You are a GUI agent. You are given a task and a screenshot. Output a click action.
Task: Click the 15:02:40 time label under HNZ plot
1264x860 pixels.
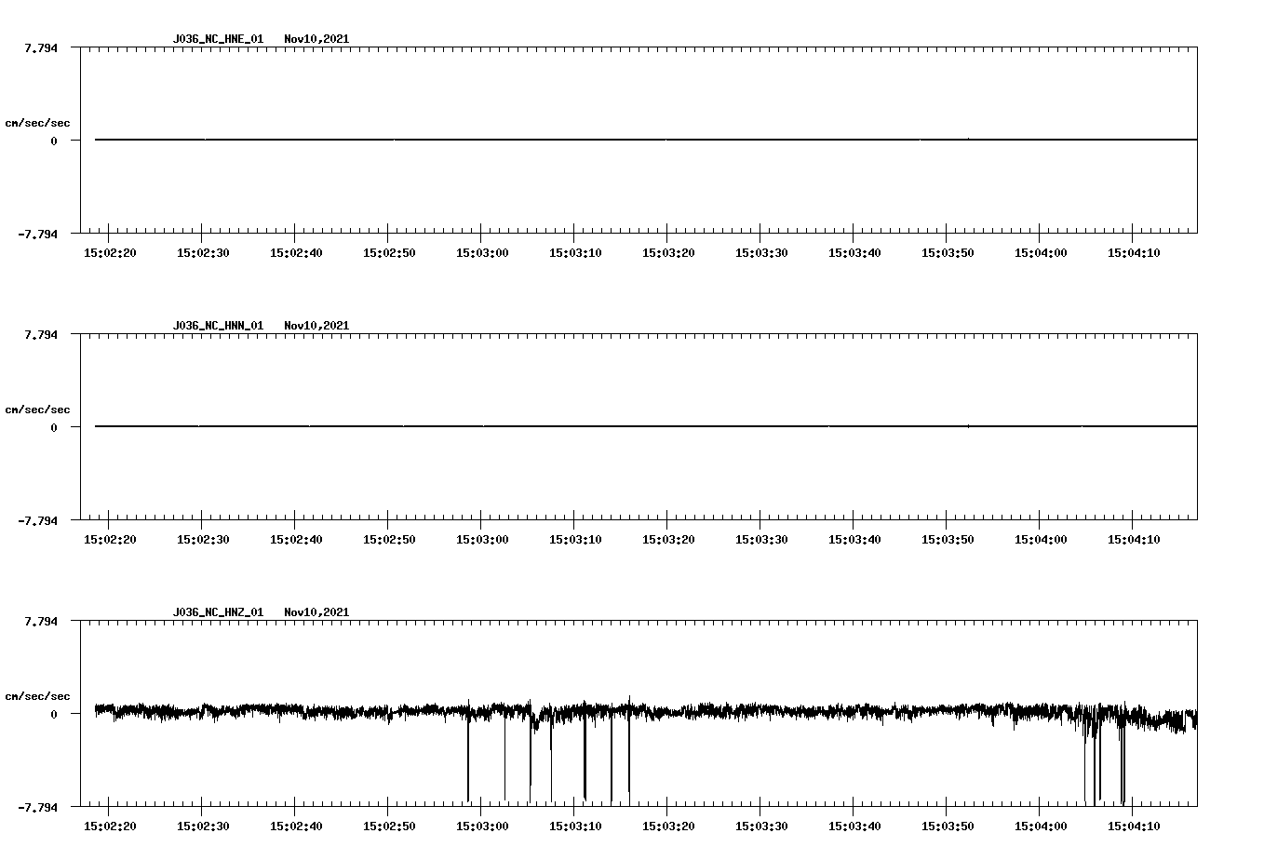296,826
